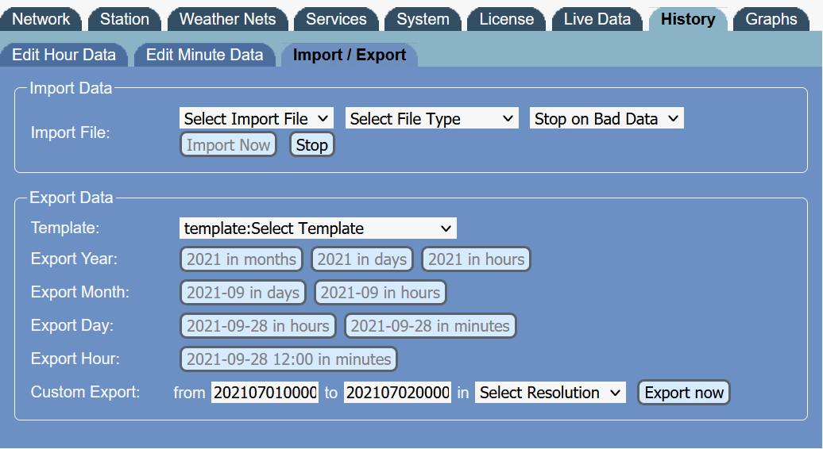Click the custom export 'from' date field

265,393
